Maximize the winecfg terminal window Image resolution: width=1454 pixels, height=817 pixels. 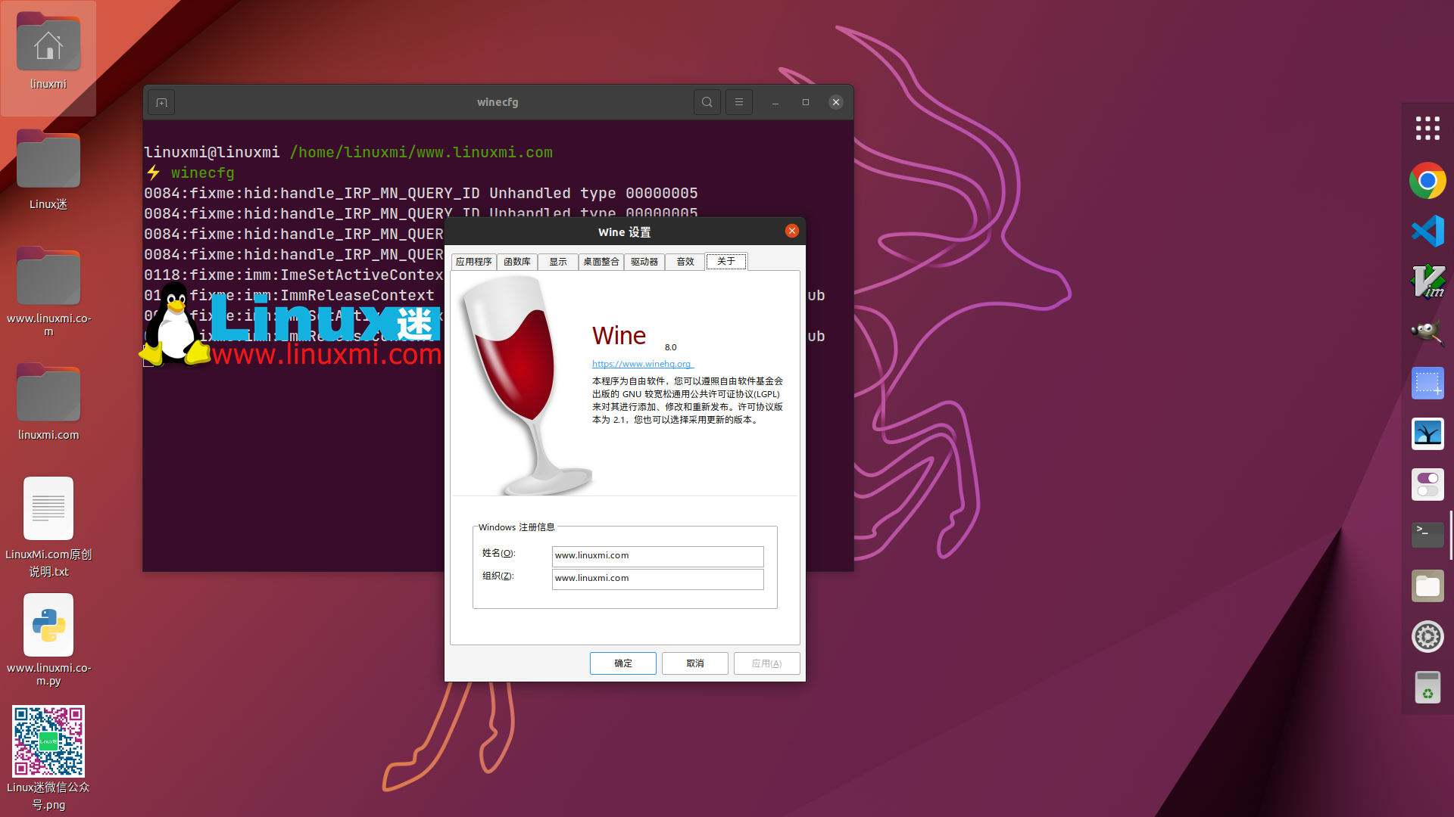806,102
